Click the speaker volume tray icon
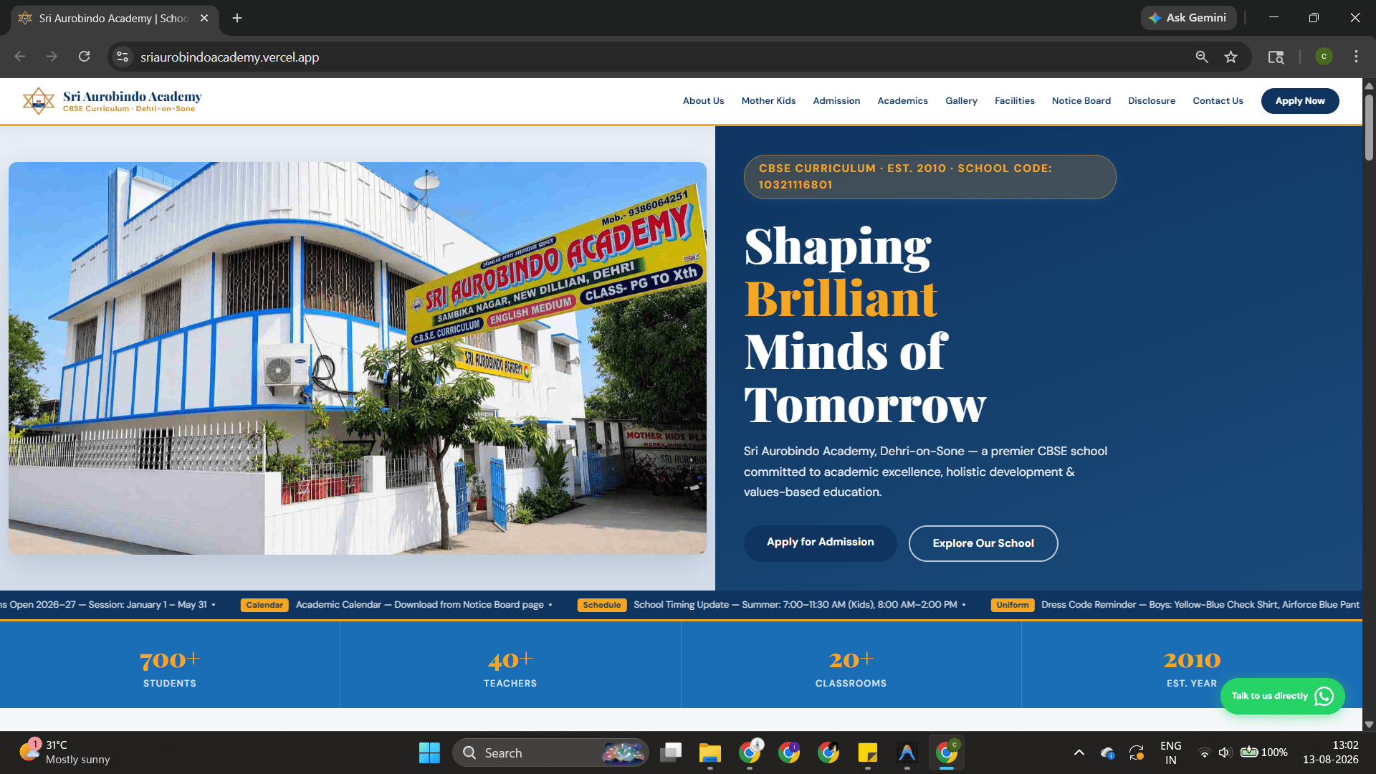Screen dimensions: 1376x774 pos(1224,752)
